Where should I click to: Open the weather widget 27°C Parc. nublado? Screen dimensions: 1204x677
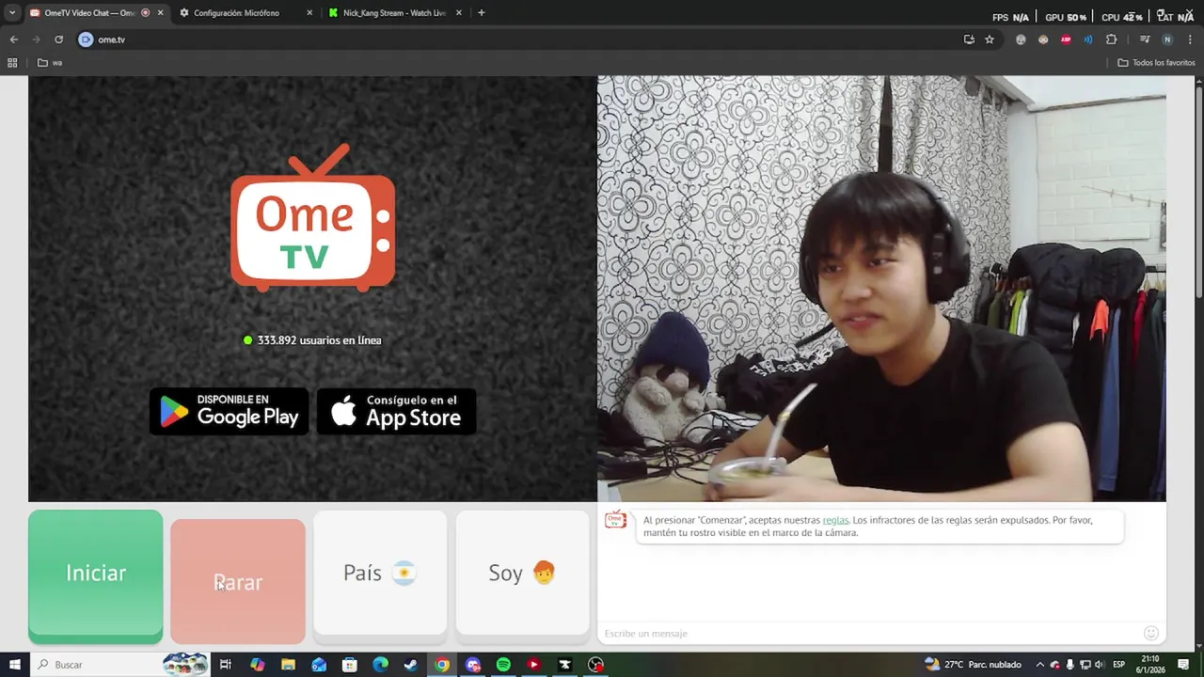point(974,665)
